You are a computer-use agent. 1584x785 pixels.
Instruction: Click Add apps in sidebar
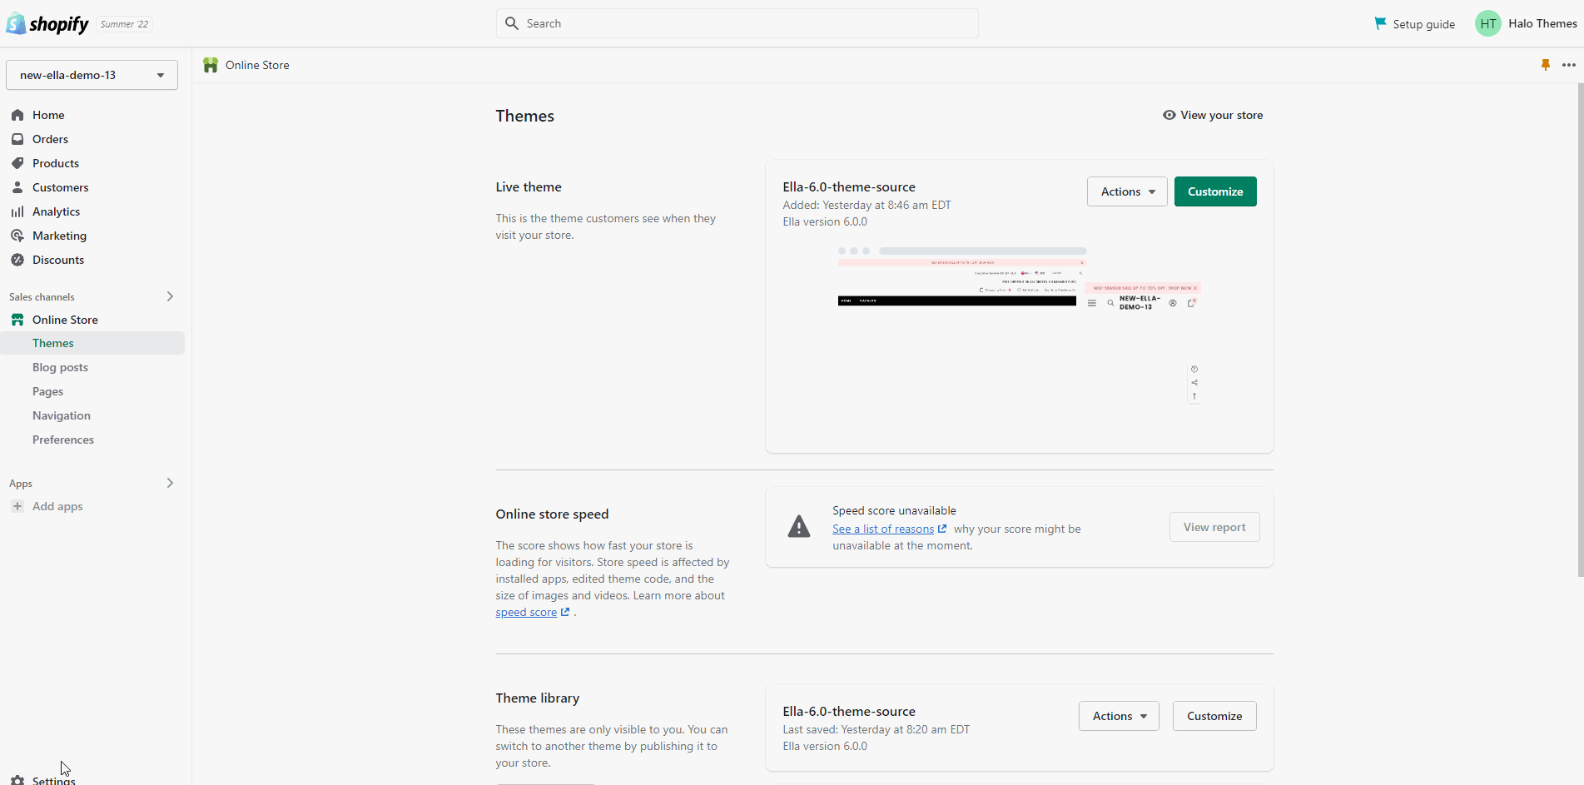click(57, 506)
